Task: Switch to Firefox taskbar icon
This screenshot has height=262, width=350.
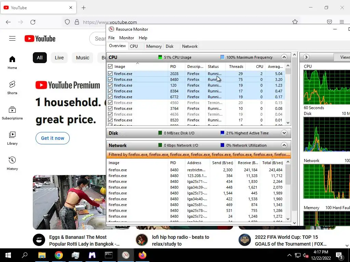Action: [143, 255]
